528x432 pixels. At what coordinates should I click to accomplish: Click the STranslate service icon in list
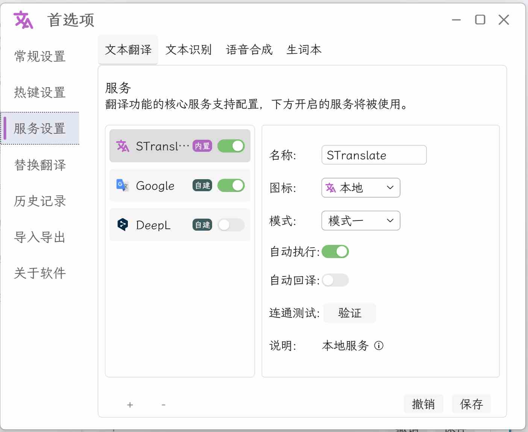[x=123, y=146]
